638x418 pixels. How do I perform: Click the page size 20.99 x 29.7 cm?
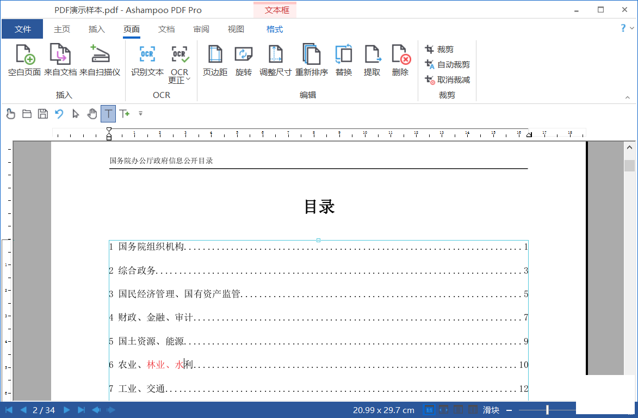pos(383,410)
